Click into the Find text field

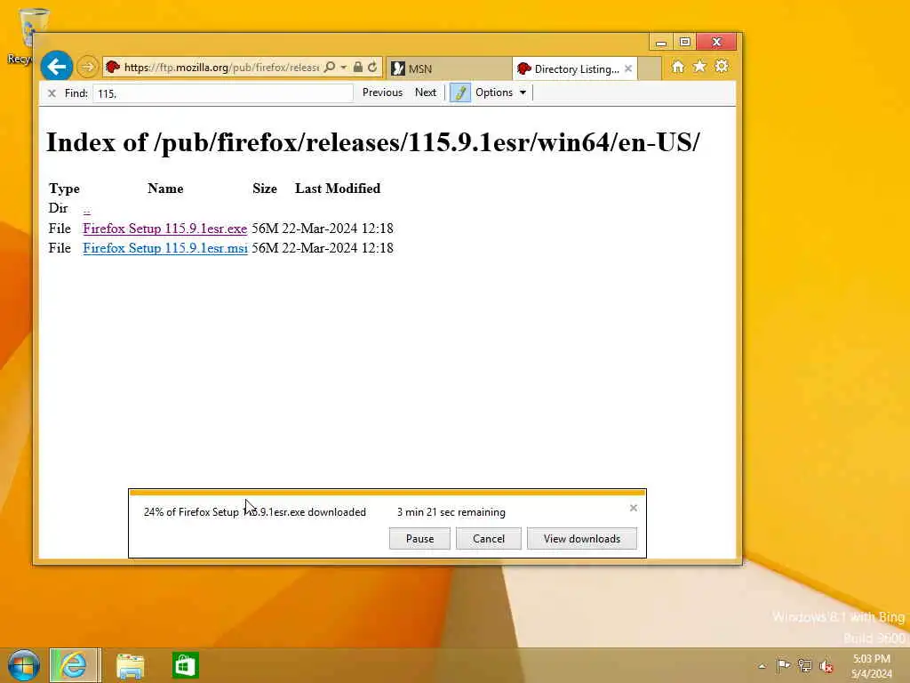(223, 93)
